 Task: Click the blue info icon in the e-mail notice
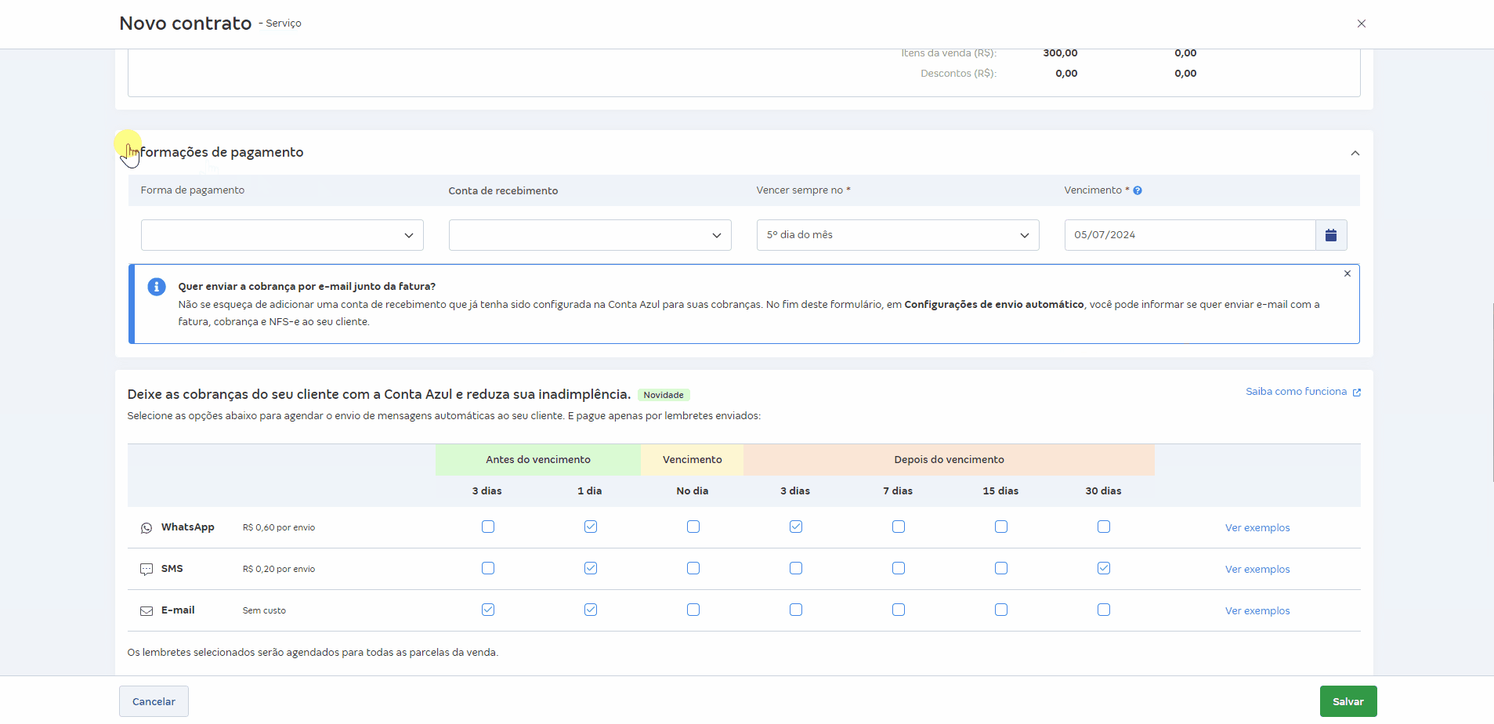[157, 287]
